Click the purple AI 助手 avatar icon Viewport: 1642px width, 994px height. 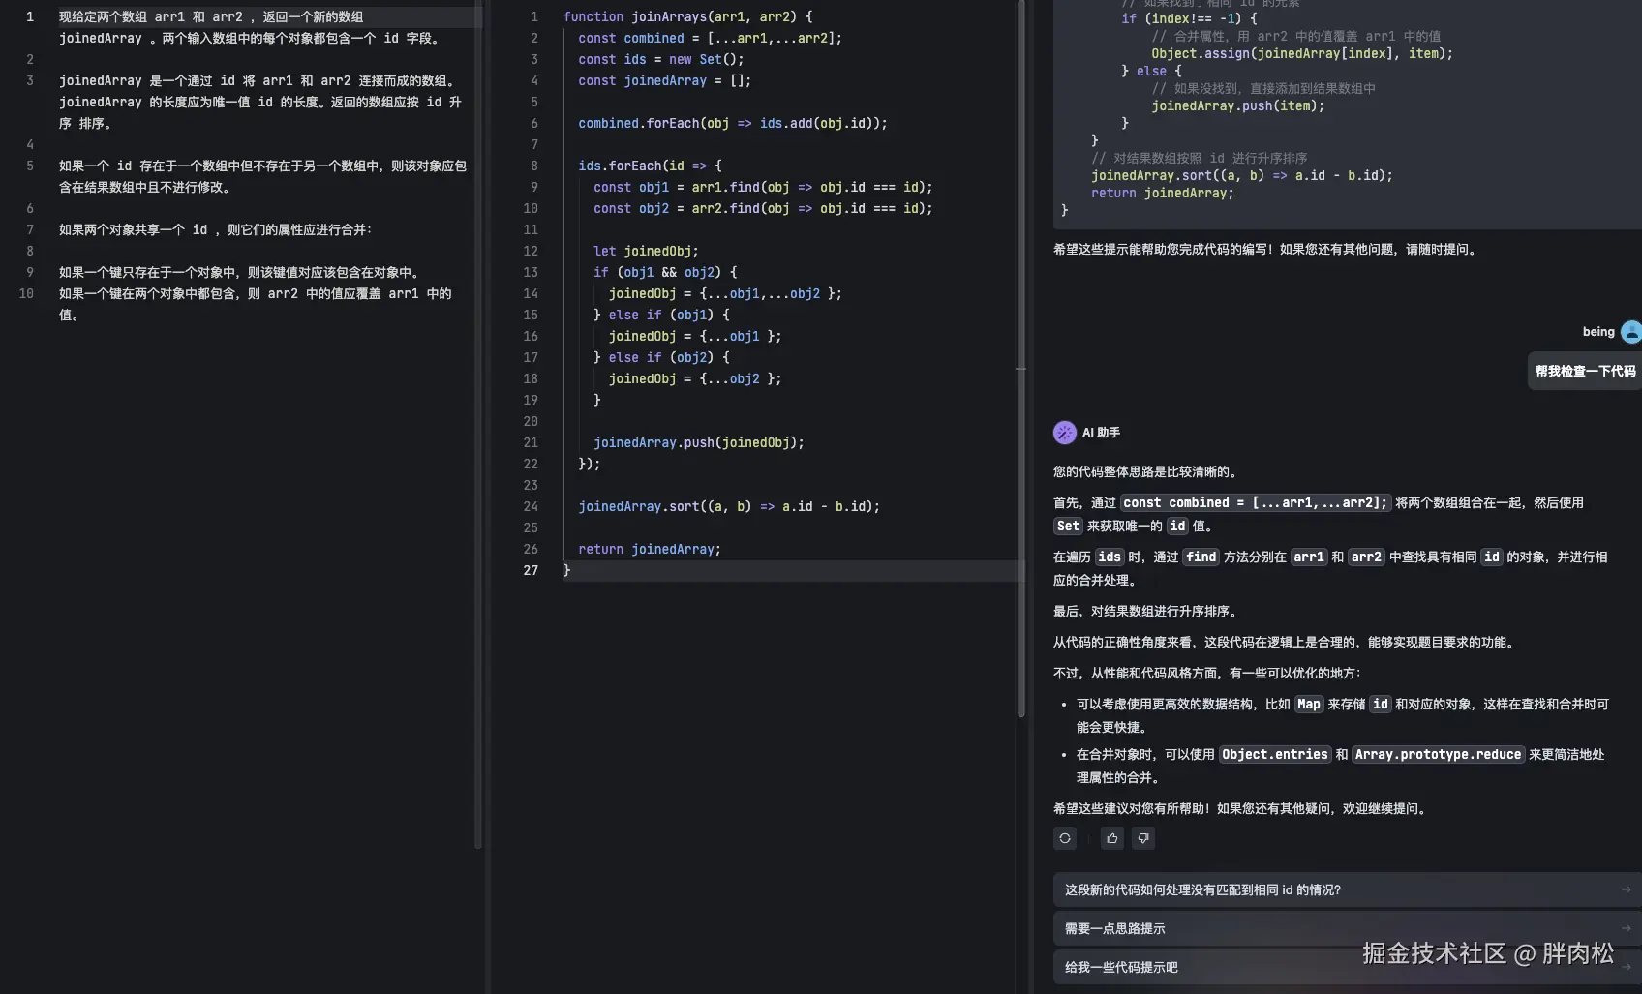pos(1064,433)
